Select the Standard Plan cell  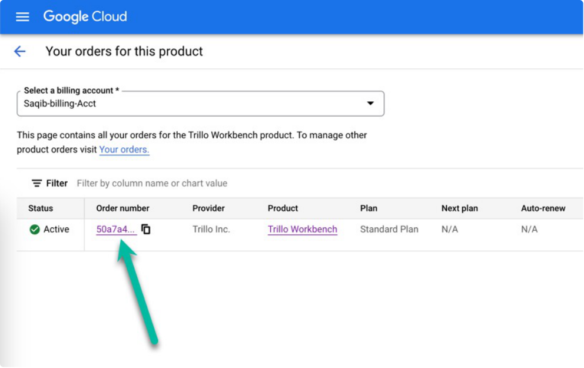pyautogui.click(x=389, y=230)
